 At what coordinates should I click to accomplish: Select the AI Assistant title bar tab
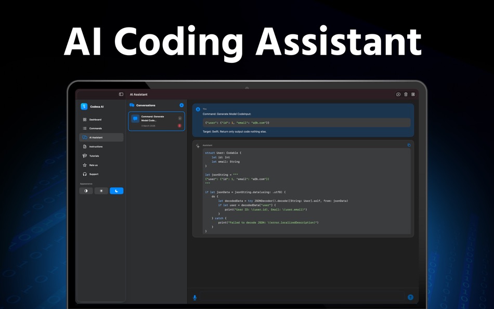[139, 94]
